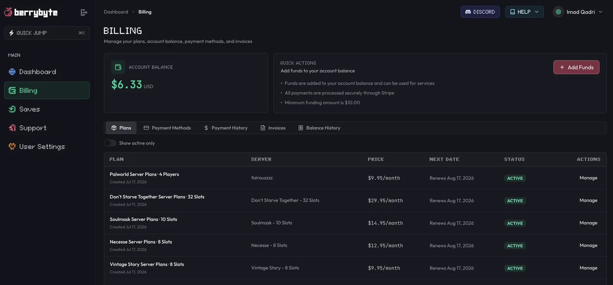
Task: Manage the Necesse Server plan
Action: tap(588, 246)
